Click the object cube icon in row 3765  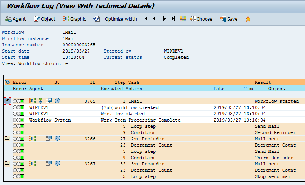pos(57,101)
